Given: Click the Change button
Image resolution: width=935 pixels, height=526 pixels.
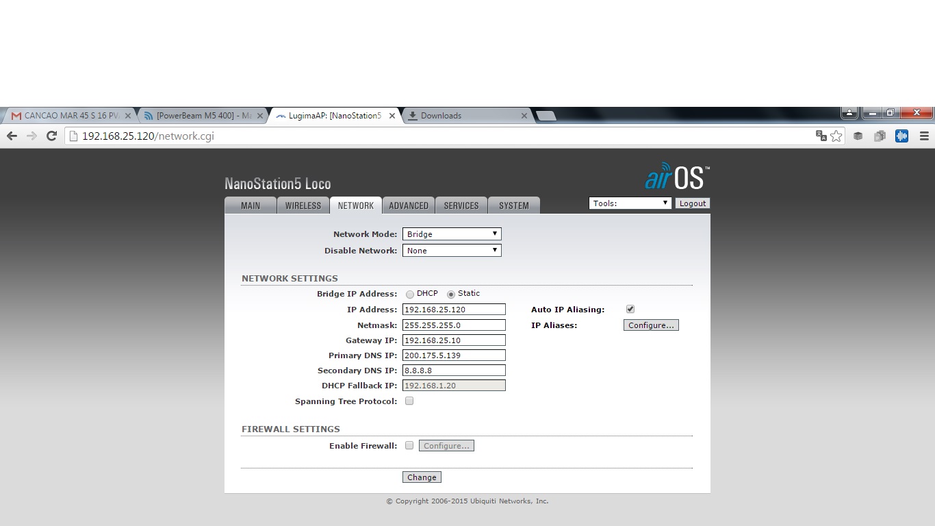Looking at the screenshot, I should [x=422, y=477].
